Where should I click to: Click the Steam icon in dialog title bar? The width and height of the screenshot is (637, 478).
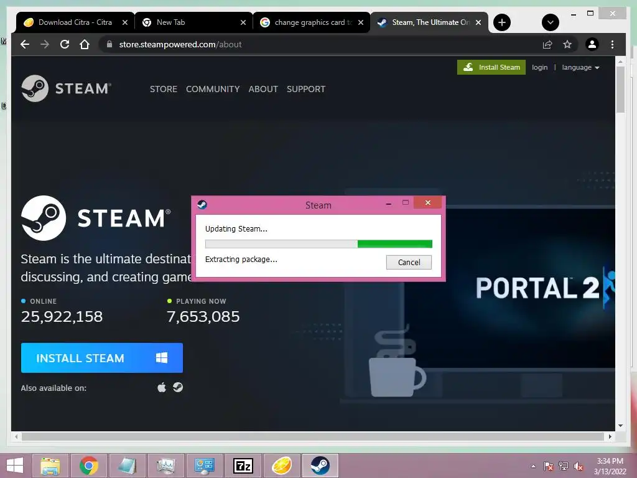click(202, 204)
